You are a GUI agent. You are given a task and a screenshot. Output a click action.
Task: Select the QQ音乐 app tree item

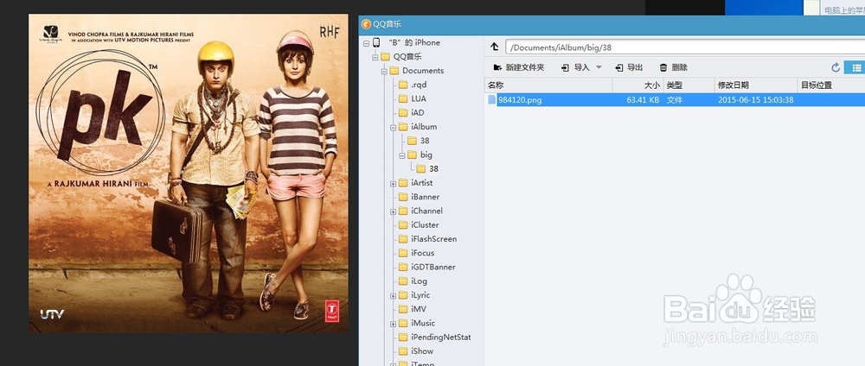point(407,56)
